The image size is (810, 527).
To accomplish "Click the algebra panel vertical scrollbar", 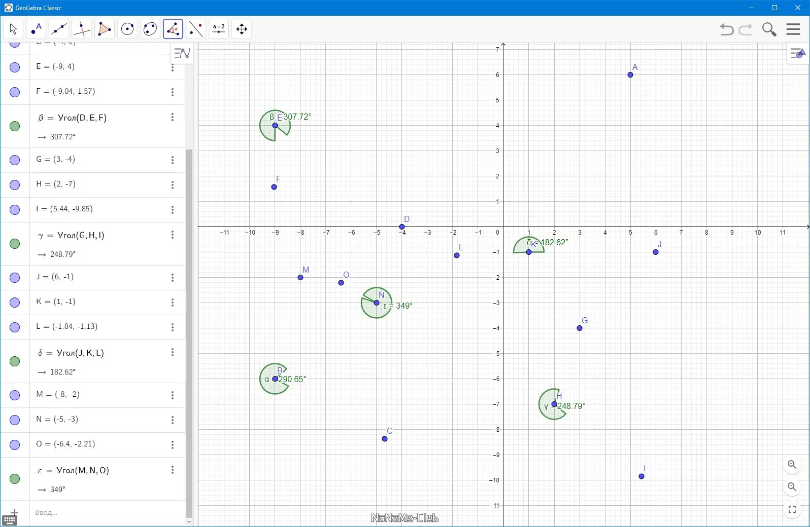I will [x=189, y=333].
